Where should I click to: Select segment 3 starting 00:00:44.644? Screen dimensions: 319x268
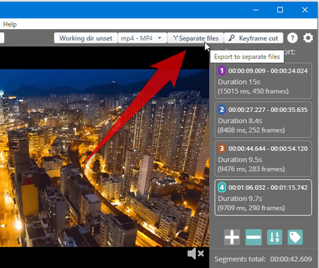(x=263, y=158)
